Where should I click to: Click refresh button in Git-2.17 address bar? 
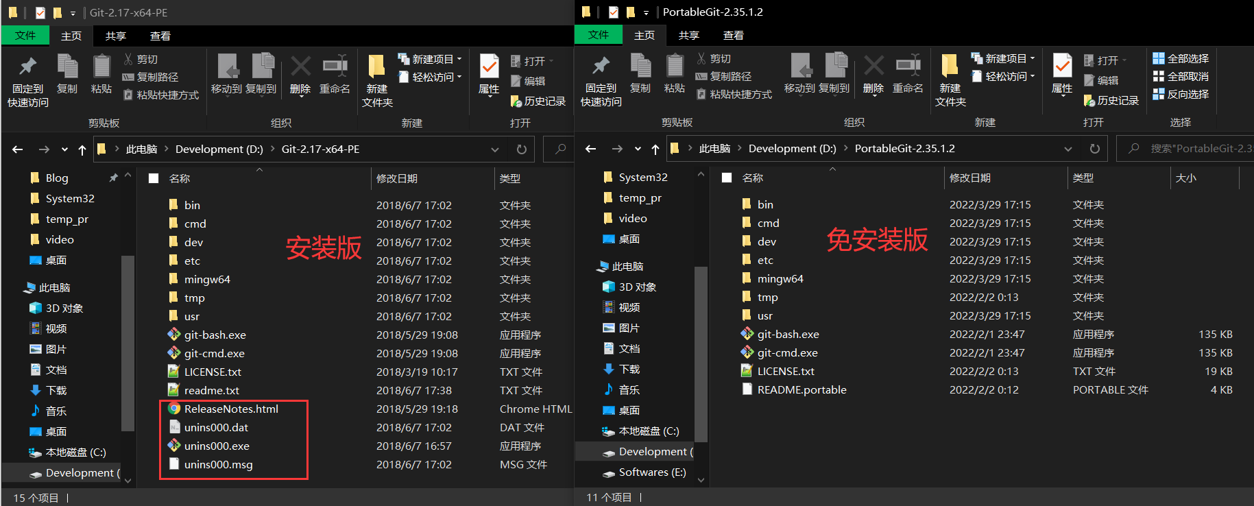point(522,149)
